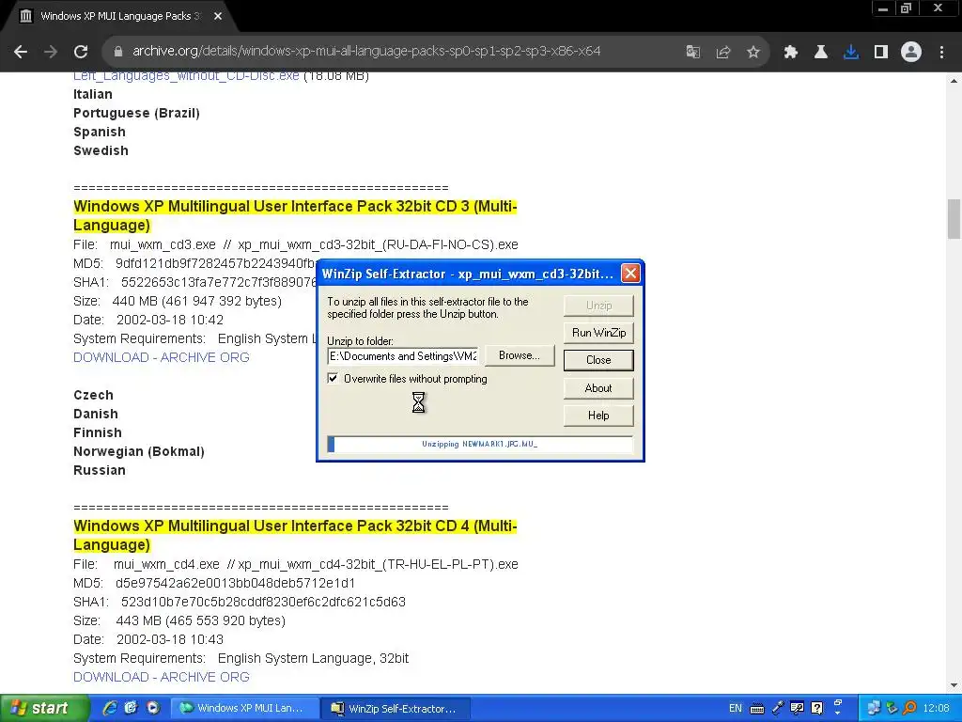
Task: Select the Windows XP MUI Language Packs tab
Action: (120, 16)
